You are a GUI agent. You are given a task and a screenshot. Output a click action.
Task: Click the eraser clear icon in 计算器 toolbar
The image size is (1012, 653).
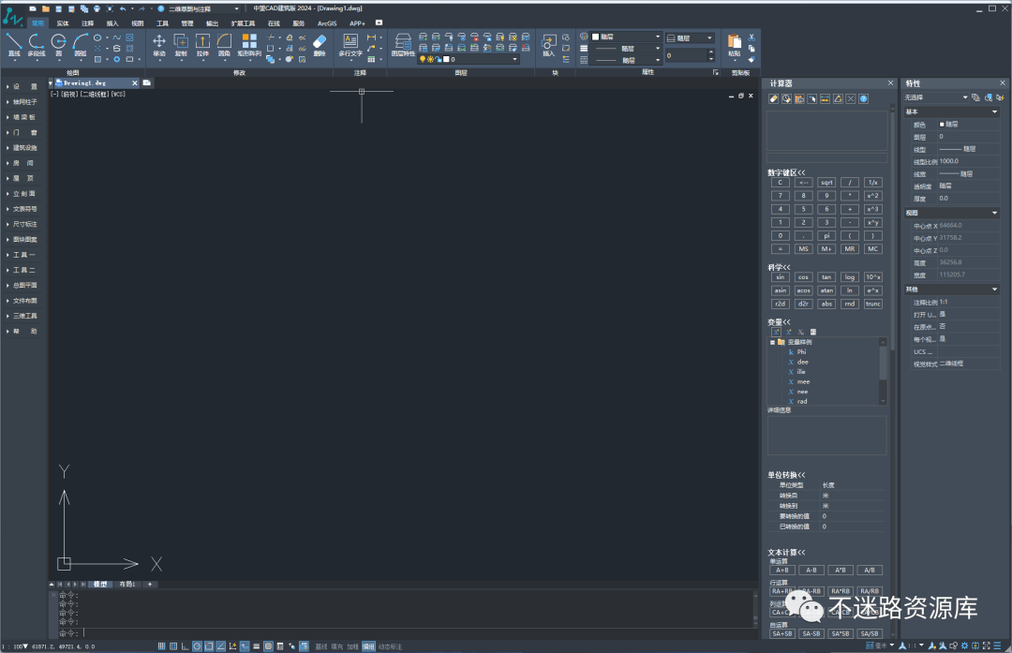coord(773,98)
